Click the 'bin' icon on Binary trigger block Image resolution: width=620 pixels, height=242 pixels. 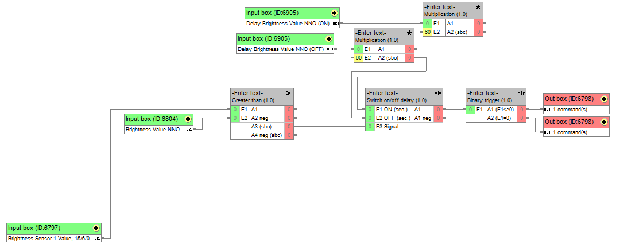tap(521, 93)
